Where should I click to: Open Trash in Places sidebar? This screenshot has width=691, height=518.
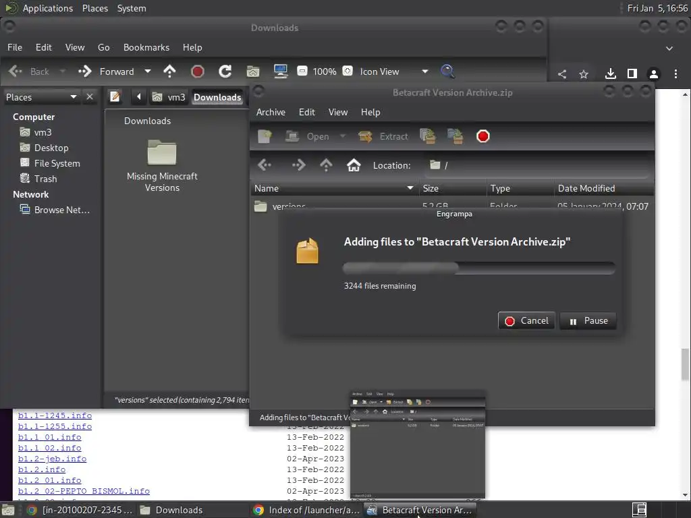point(38,179)
